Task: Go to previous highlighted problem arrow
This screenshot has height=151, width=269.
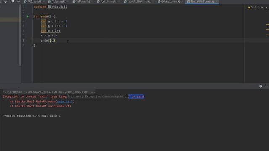Action: 262,8
